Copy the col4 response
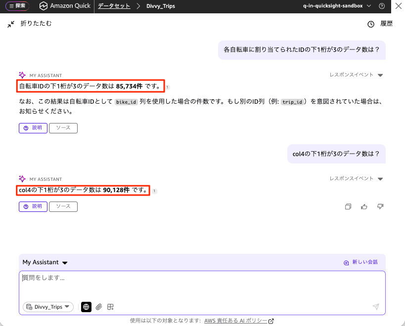 [348, 206]
